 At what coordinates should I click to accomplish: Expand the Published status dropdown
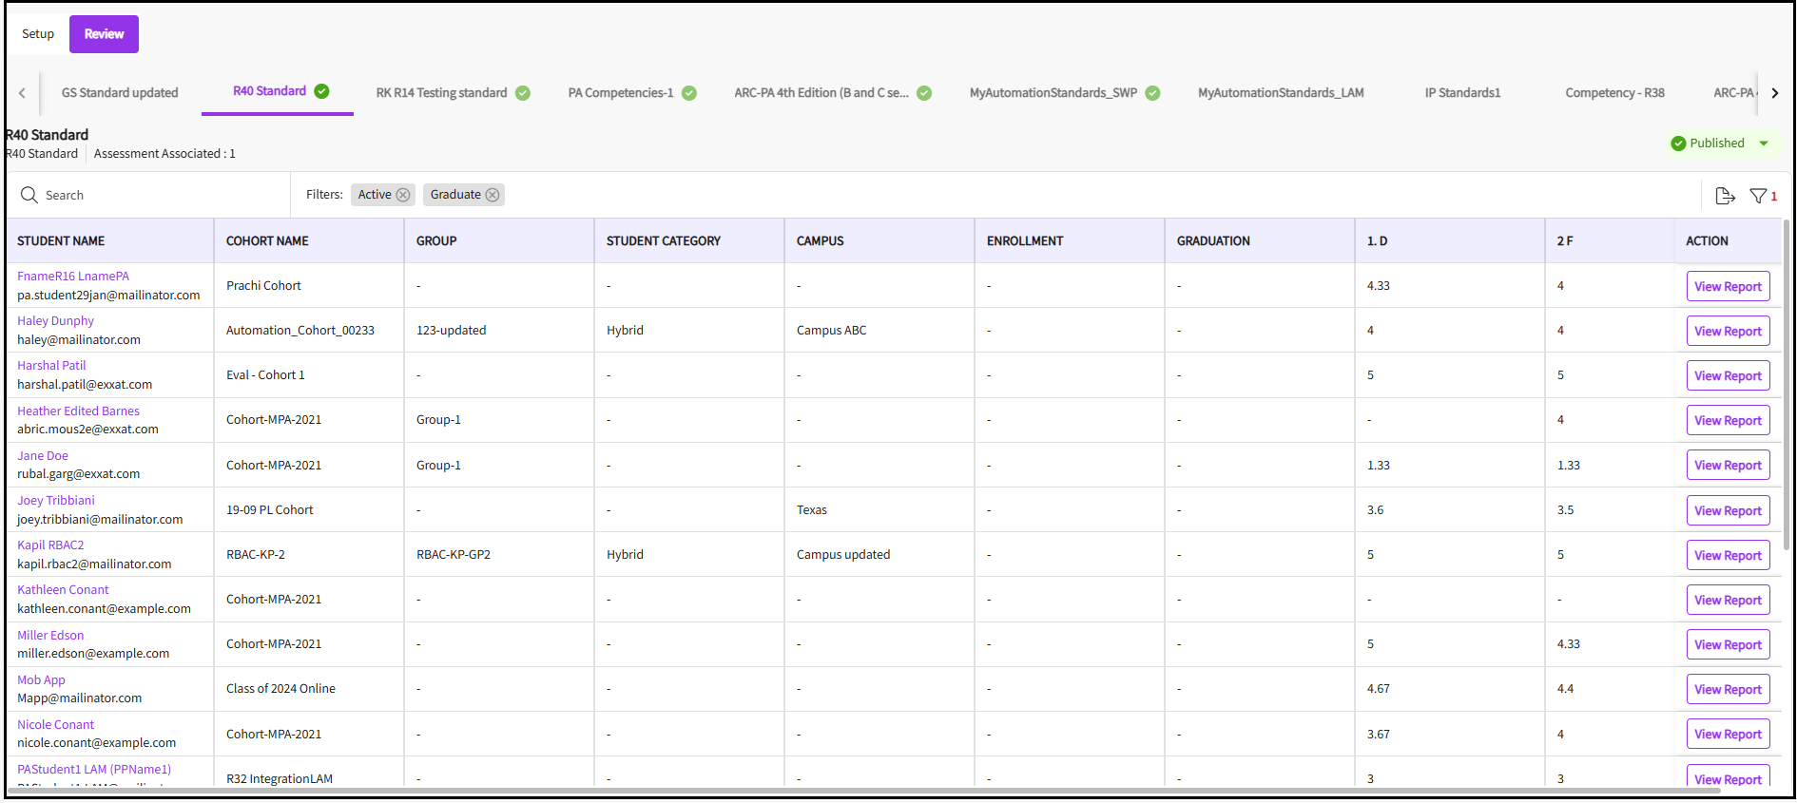(x=1764, y=143)
